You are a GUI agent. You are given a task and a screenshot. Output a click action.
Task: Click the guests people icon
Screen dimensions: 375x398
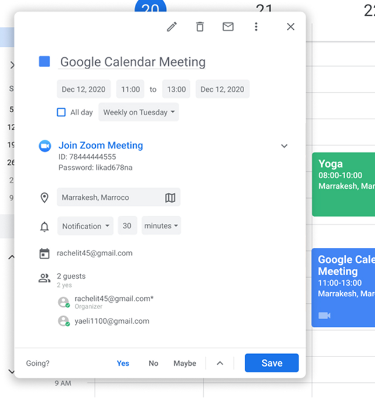(44, 278)
